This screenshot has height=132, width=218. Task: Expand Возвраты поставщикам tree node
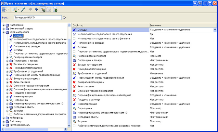click(7, 79)
